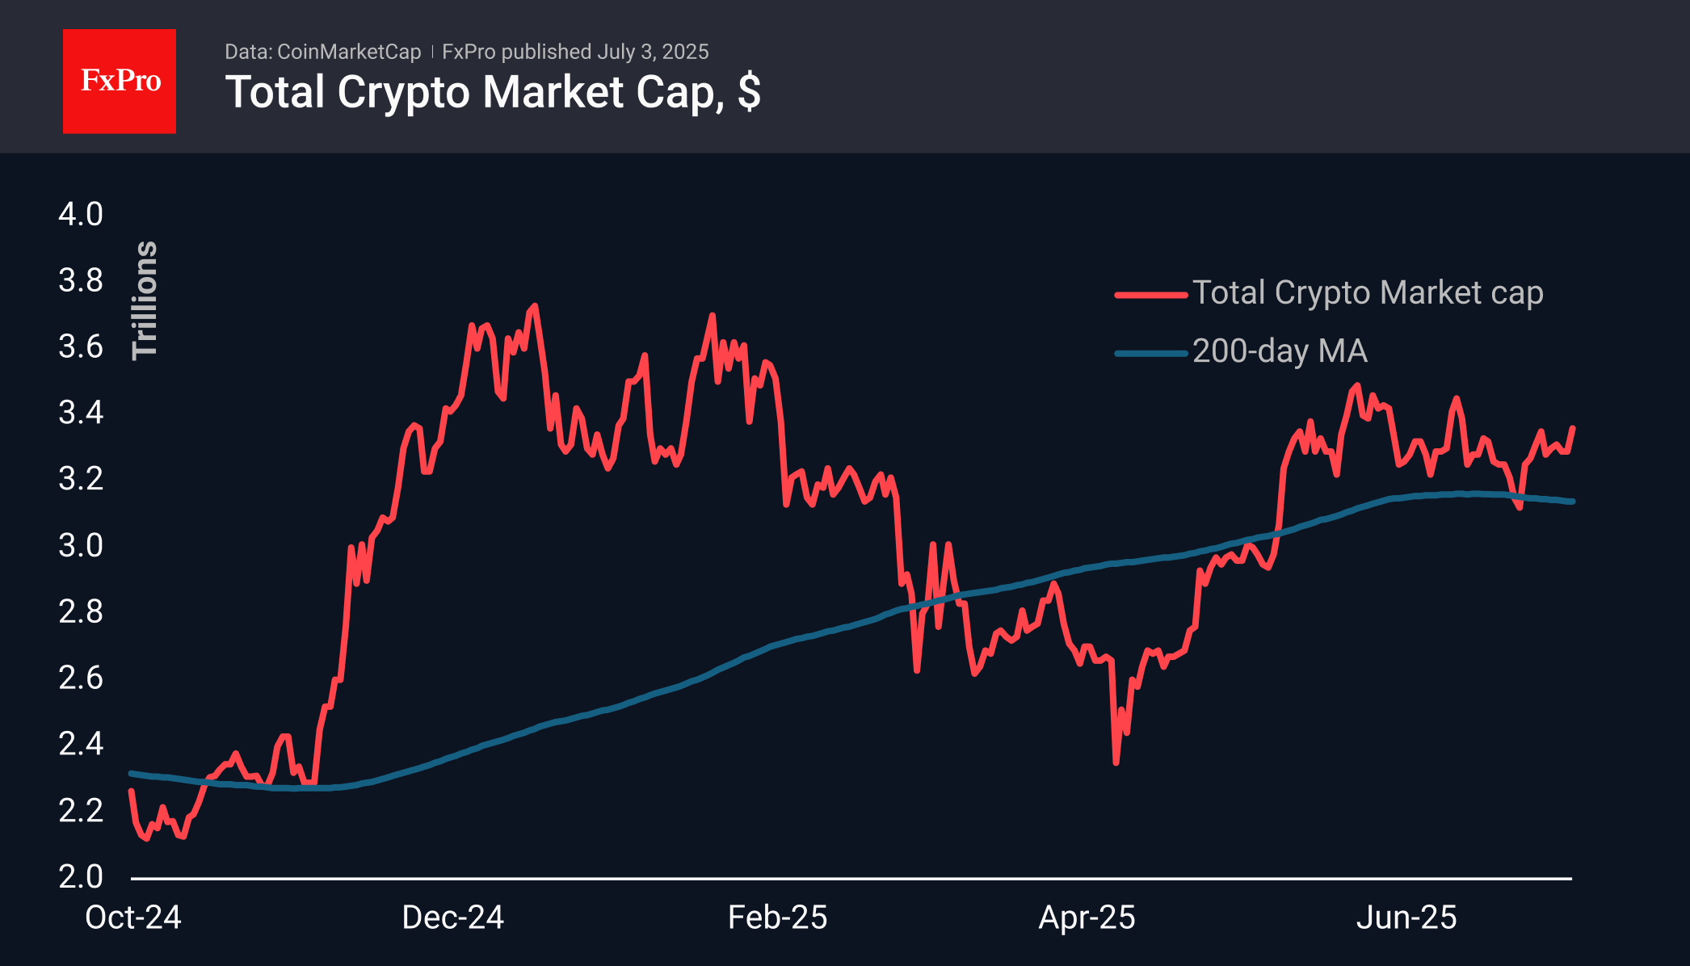The height and width of the screenshot is (966, 1690).
Task: Click the Feb-25 x-axis label
Action: pos(777,918)
